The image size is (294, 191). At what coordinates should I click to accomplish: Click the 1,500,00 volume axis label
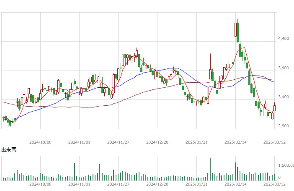point(286,165)
